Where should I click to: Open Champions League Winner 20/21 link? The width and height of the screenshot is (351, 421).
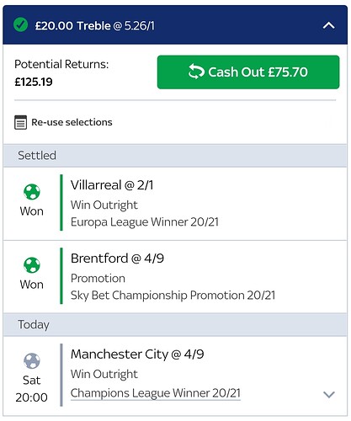(x=156, y=393)
